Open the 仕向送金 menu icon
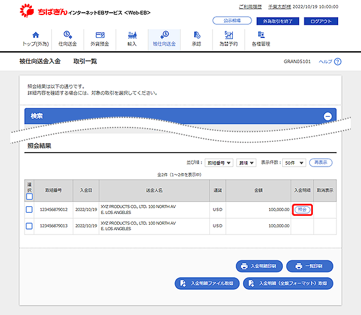Viewport: 361px width, 315px height. pyautogui.click(x=67, y=35)
